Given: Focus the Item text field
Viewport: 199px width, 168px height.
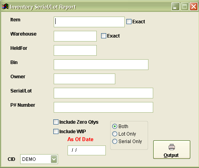Looking at the screenshot, I should click(x=89, y=22).
